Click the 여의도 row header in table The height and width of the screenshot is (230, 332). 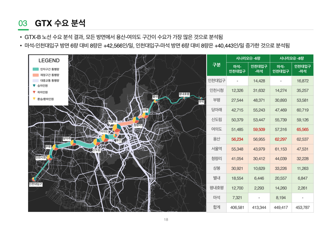(x=217, y=129)
